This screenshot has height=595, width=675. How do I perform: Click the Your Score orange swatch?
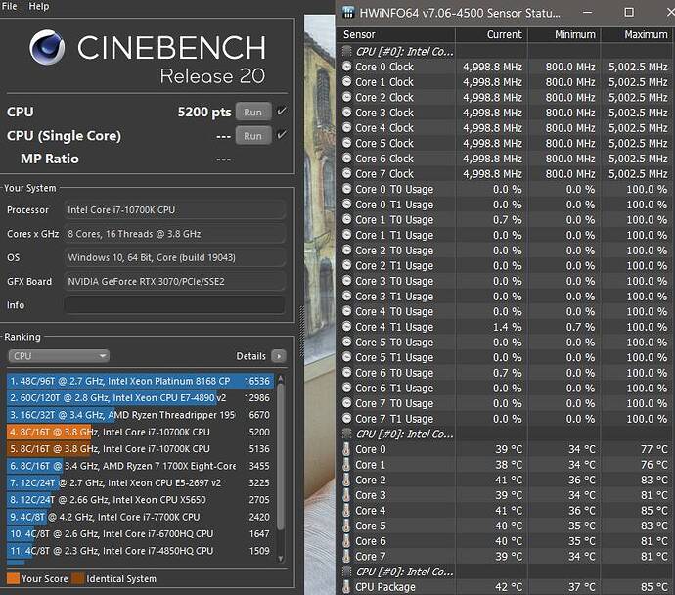pos(14,578)
